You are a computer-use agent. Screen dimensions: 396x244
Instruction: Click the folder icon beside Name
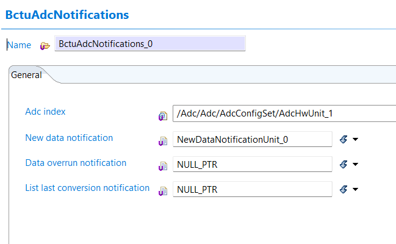pos(45,45)
